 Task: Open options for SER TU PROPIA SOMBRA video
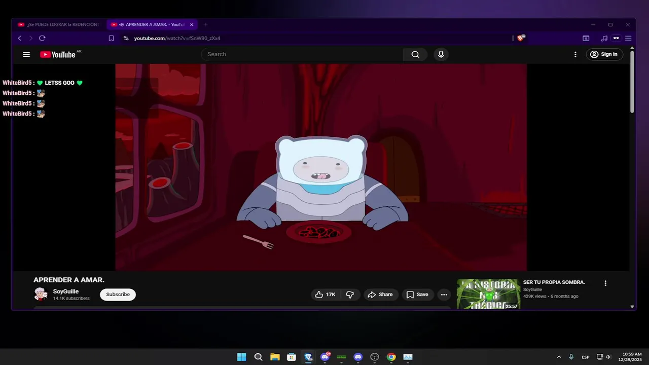point(605,283)
